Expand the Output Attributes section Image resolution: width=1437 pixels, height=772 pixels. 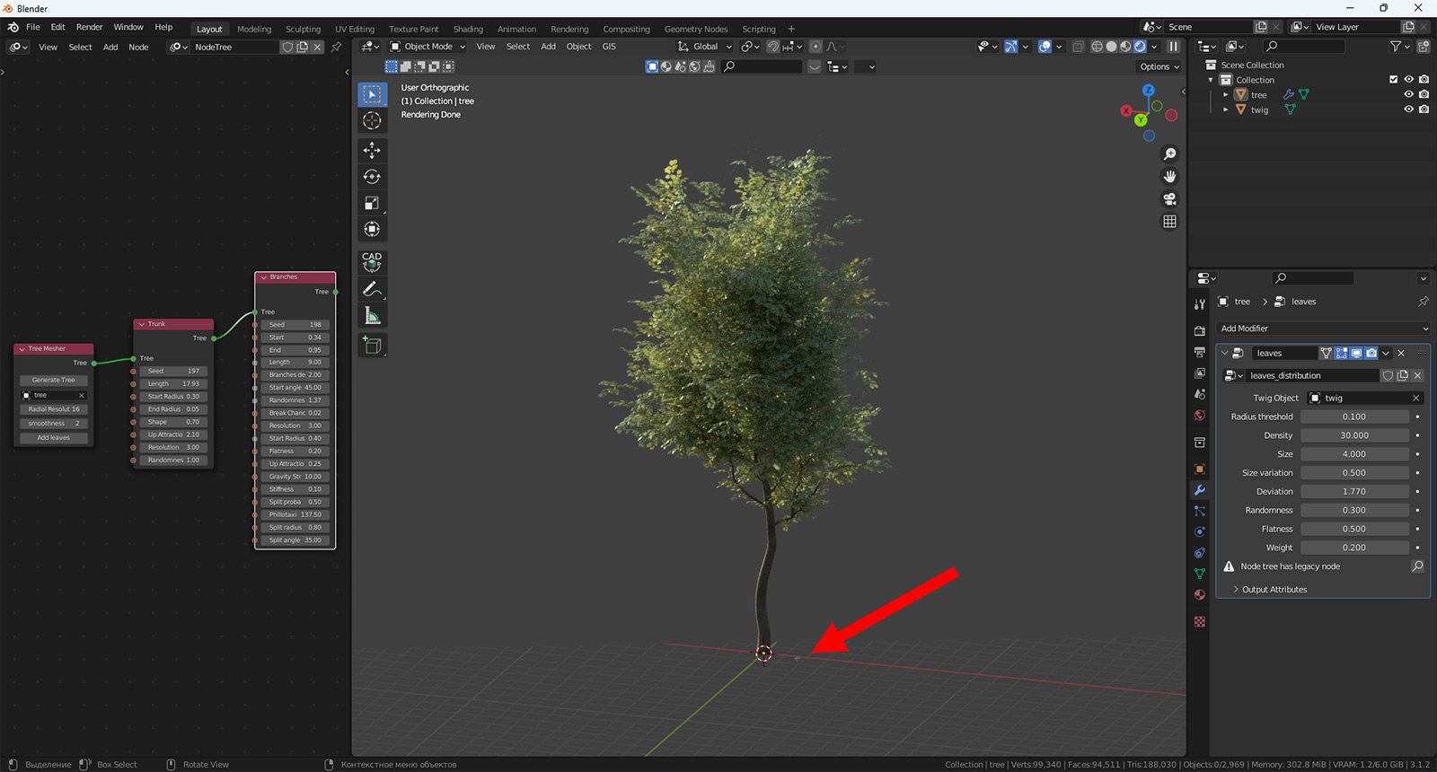1274,590
